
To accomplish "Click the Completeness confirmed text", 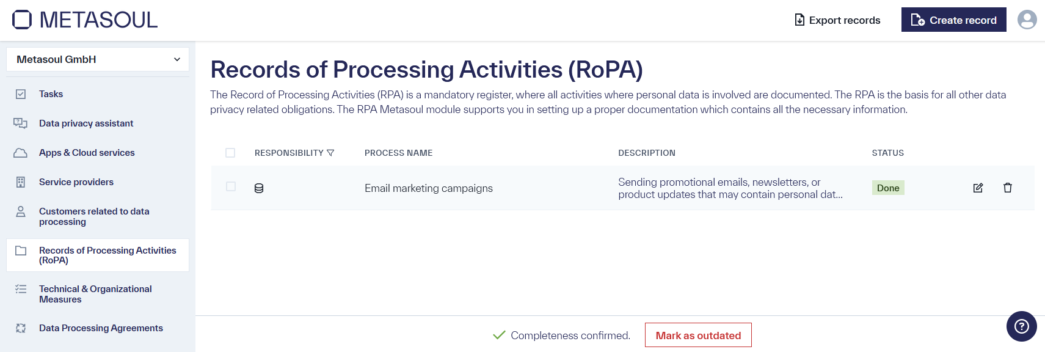I will (570, 335).
